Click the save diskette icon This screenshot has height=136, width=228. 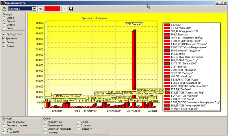click(71, 9)
